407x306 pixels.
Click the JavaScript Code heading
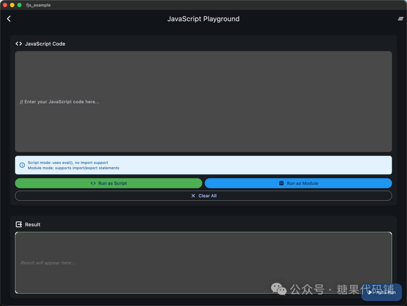pos(45,44)
